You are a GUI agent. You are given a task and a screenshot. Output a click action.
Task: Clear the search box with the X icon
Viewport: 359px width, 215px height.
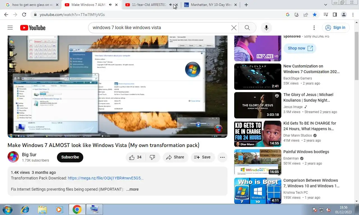[234, 27]
